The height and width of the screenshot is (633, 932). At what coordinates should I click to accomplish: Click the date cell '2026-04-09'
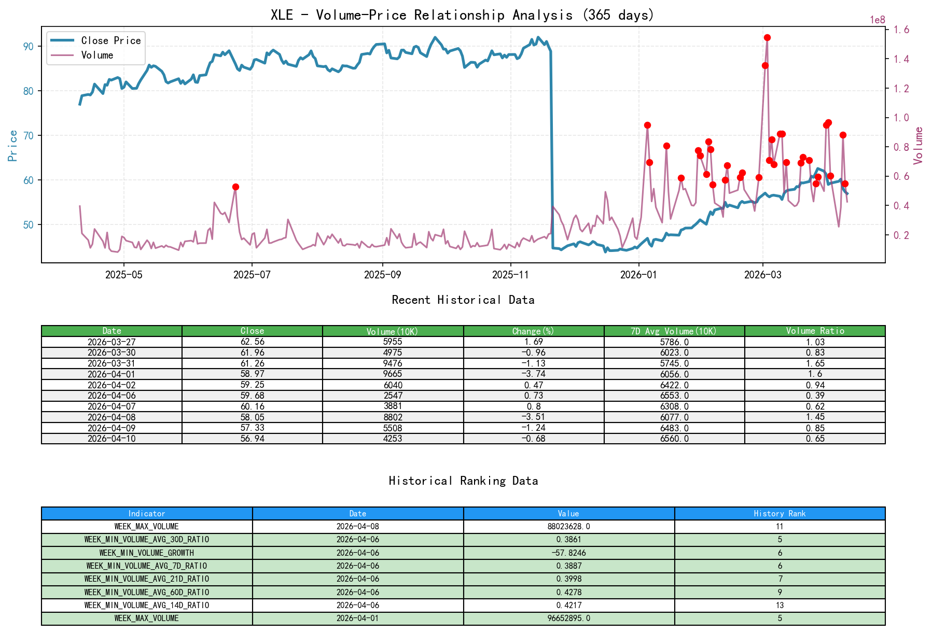tap(112, 428)
